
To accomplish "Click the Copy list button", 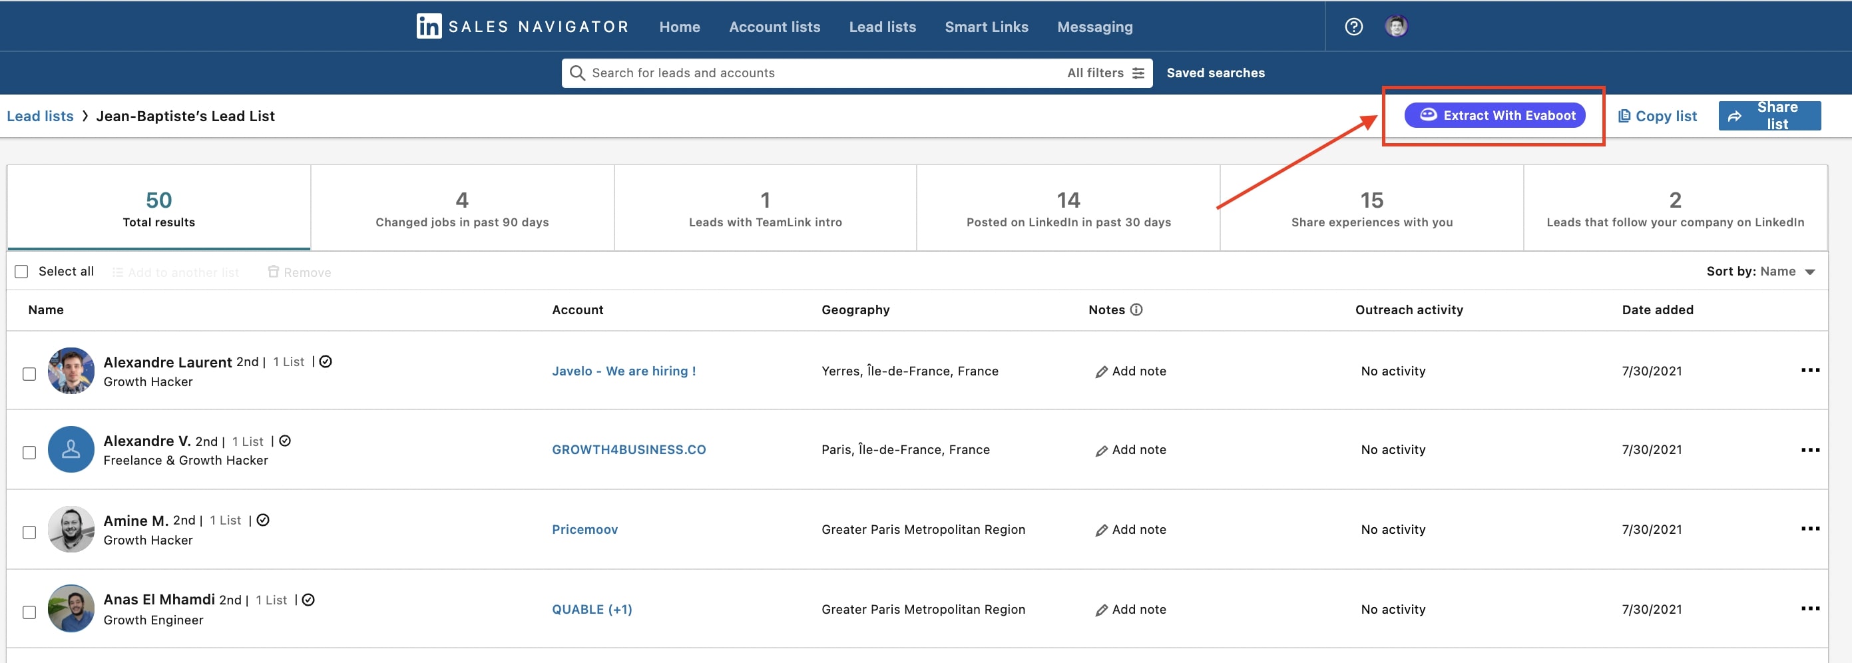I will point(1657,116).
